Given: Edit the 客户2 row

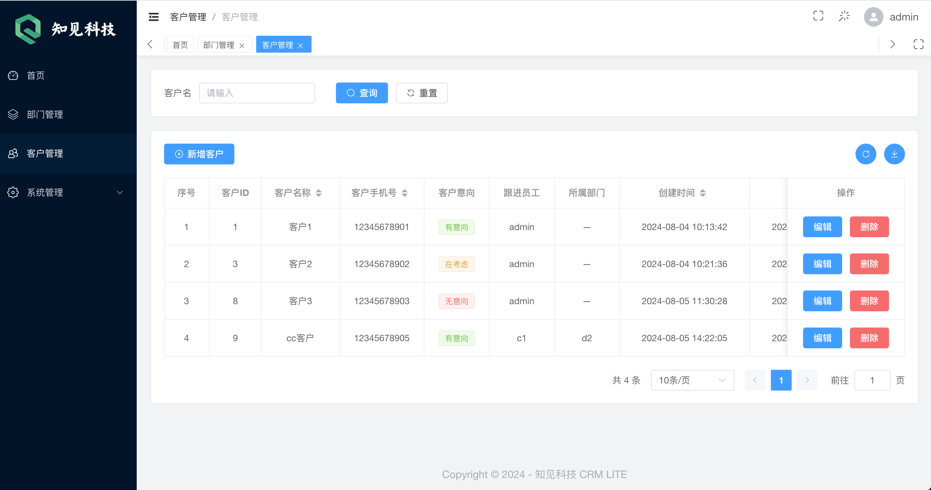Looking at the screenshot, I should [x=822, y=264].
